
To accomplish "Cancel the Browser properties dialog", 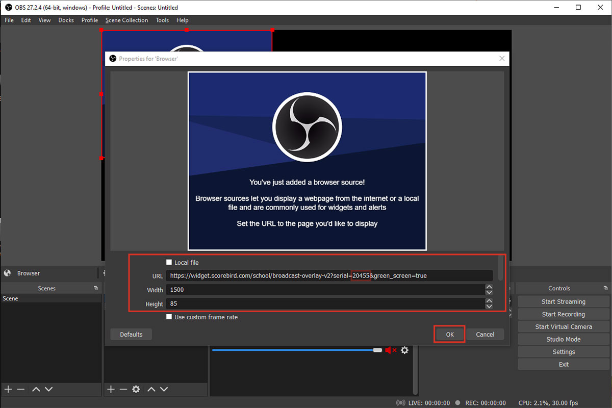I will click(485, 335).
